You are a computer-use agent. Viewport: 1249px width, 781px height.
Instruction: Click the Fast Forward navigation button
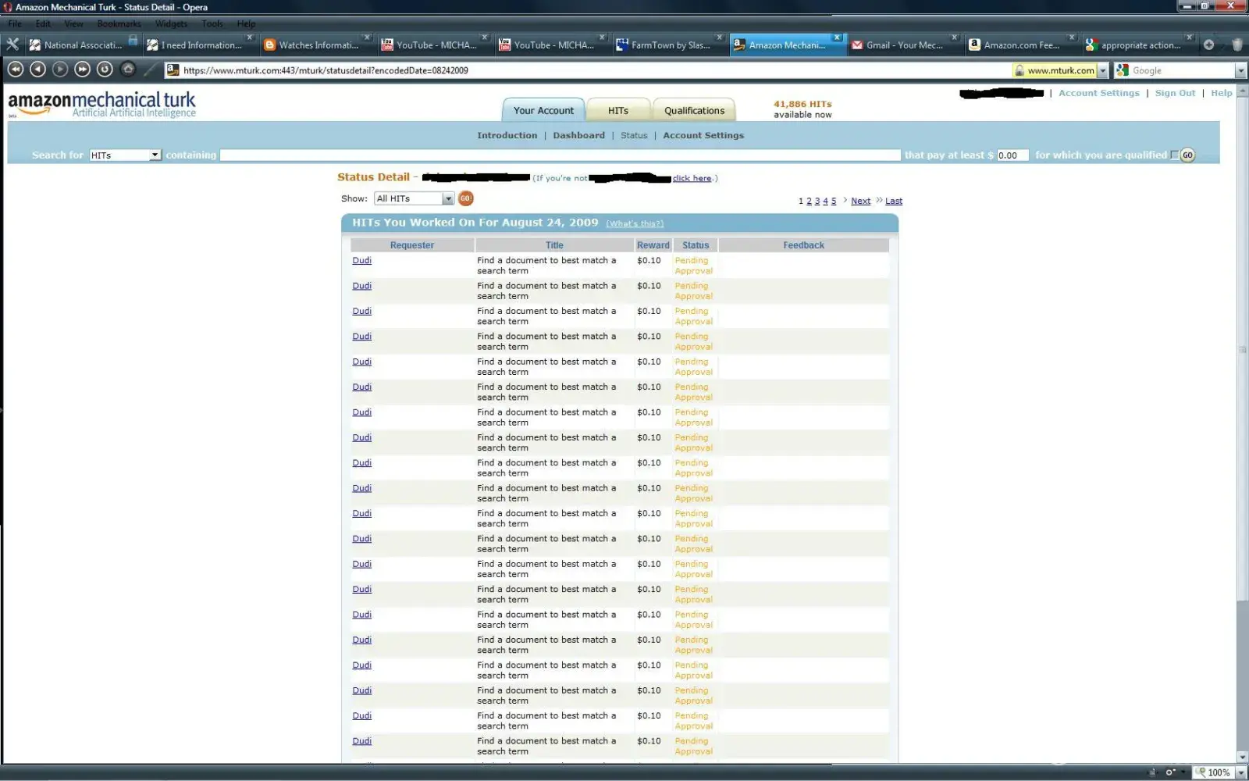pyautogui.click(x=82, y=70)
